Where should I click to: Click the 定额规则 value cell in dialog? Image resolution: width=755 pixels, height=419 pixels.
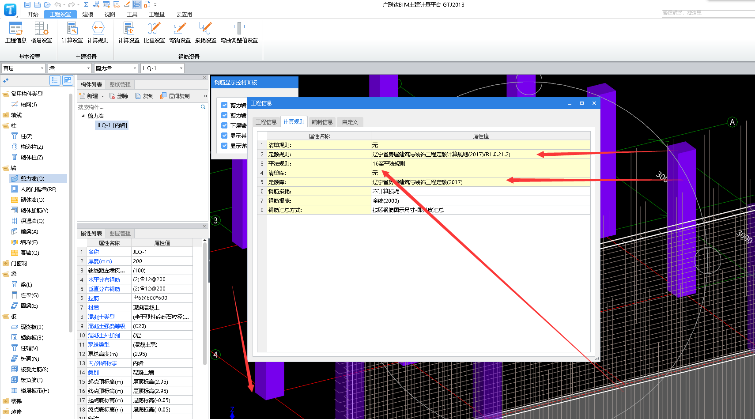coord(480,154)
